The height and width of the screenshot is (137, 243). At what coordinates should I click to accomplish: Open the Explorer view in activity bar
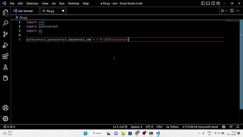pyautogui.click(x=5, y=13)
